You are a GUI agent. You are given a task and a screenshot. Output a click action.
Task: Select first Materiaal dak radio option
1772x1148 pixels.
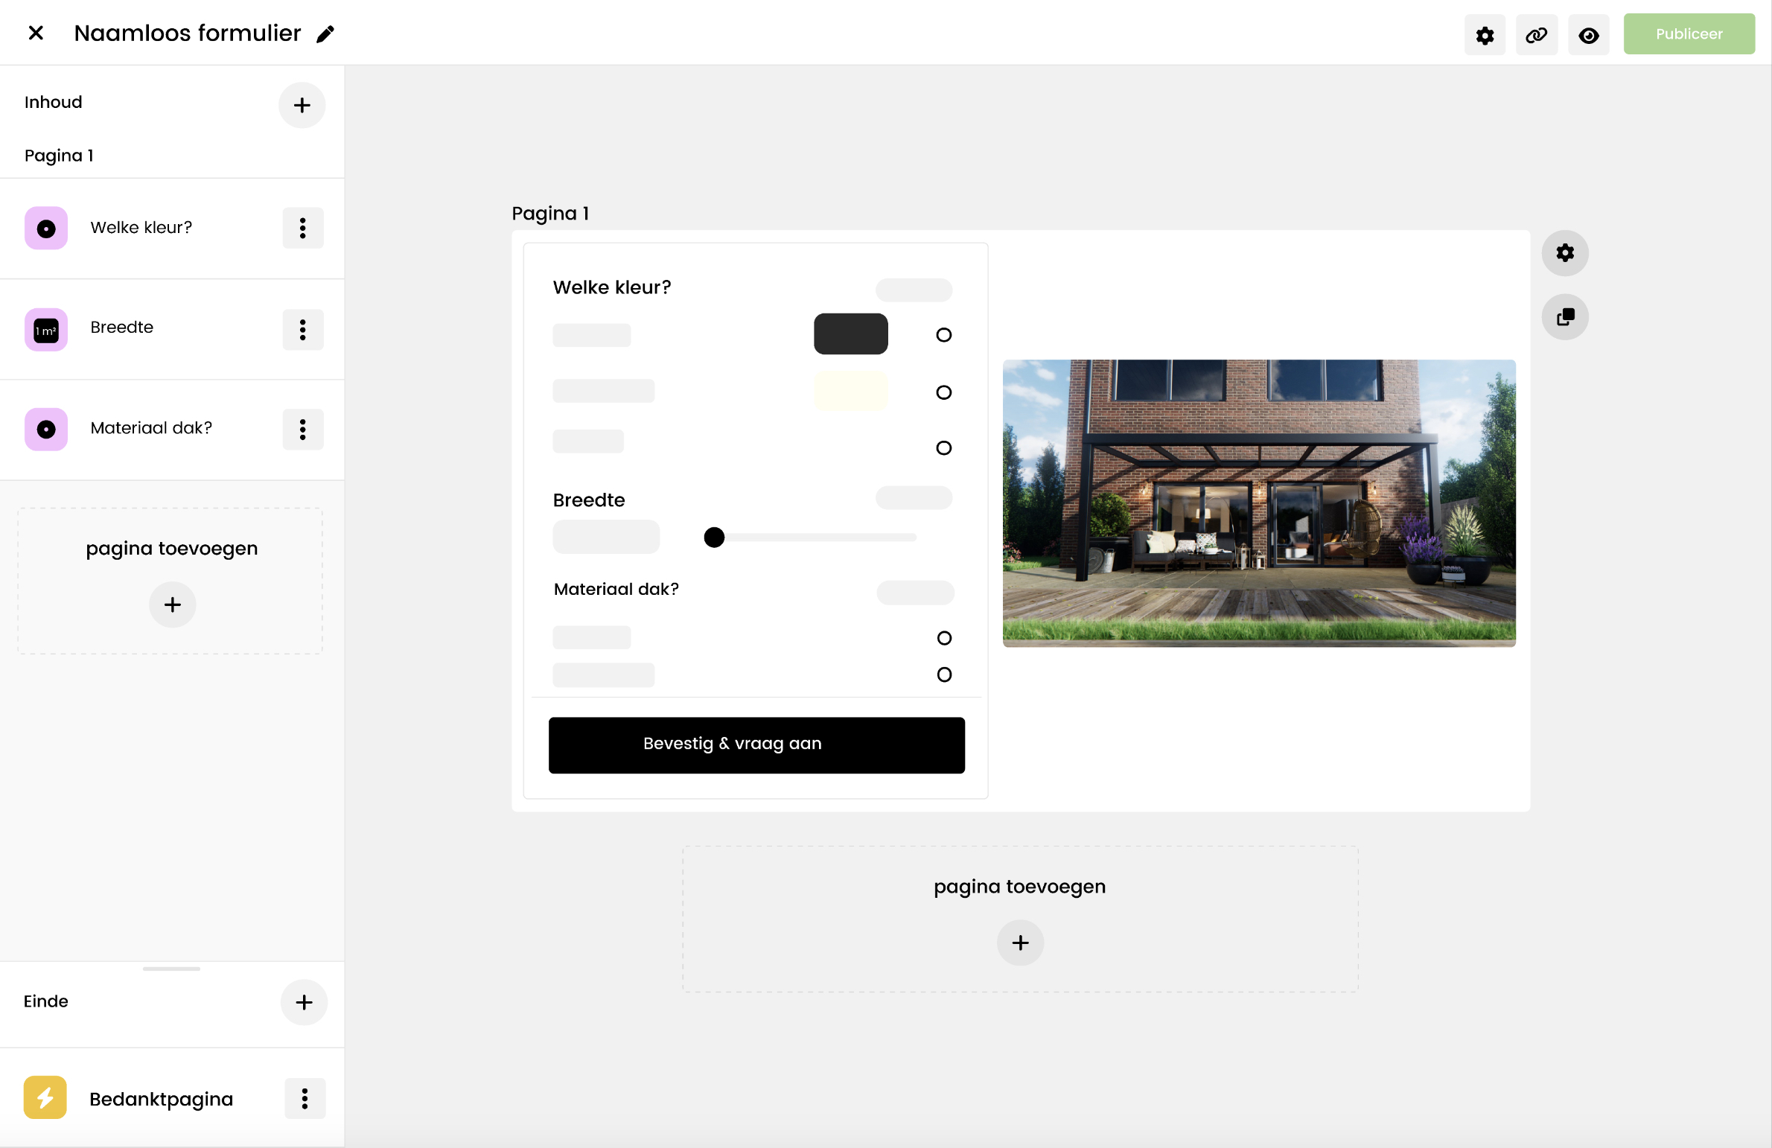pos(944,638)
